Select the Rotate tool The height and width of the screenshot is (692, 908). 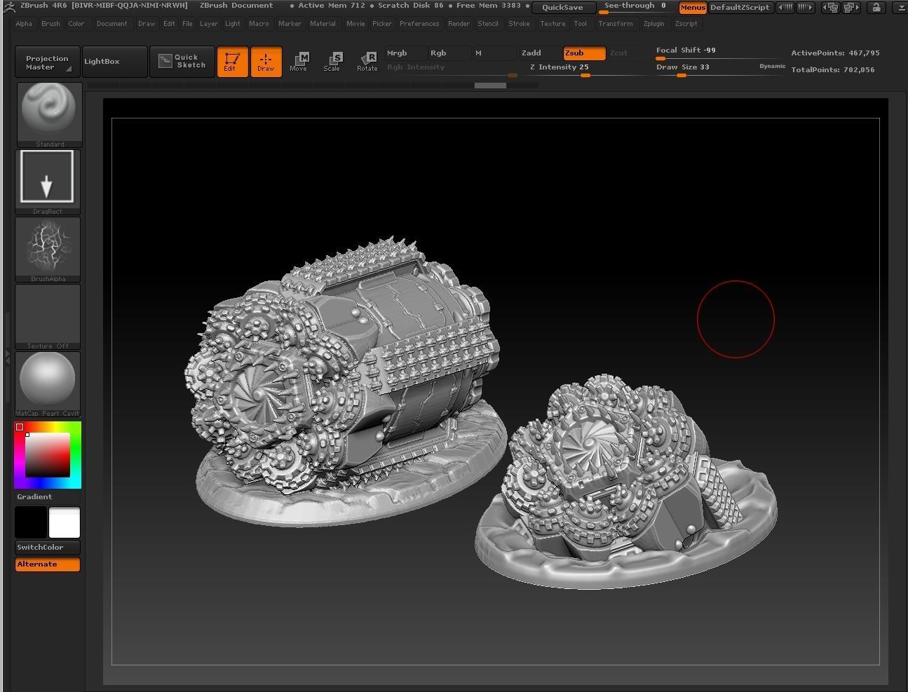(367, 61)
